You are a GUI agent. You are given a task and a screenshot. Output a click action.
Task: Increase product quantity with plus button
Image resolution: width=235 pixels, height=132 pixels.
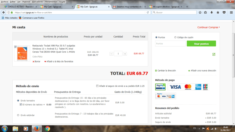[x=125, y=54]
